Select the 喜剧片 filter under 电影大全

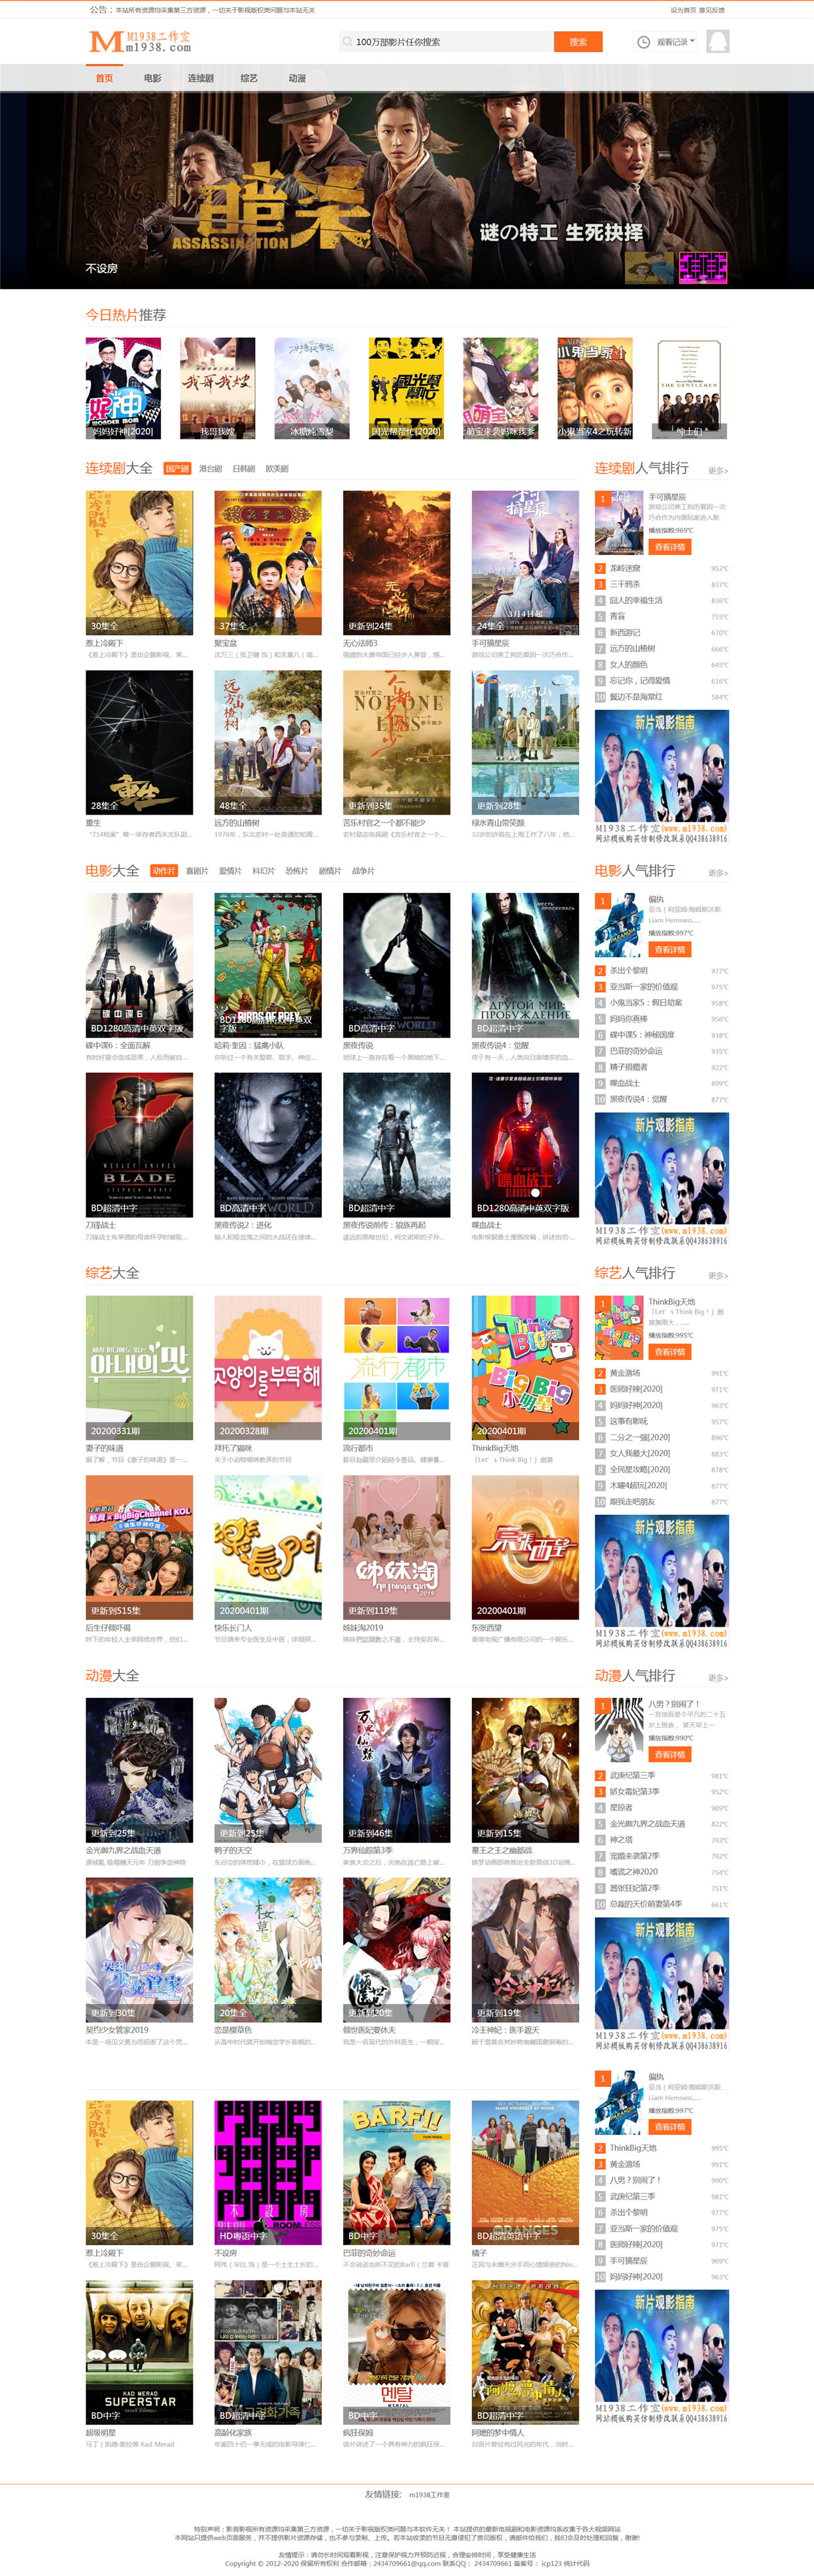[197, 871]
